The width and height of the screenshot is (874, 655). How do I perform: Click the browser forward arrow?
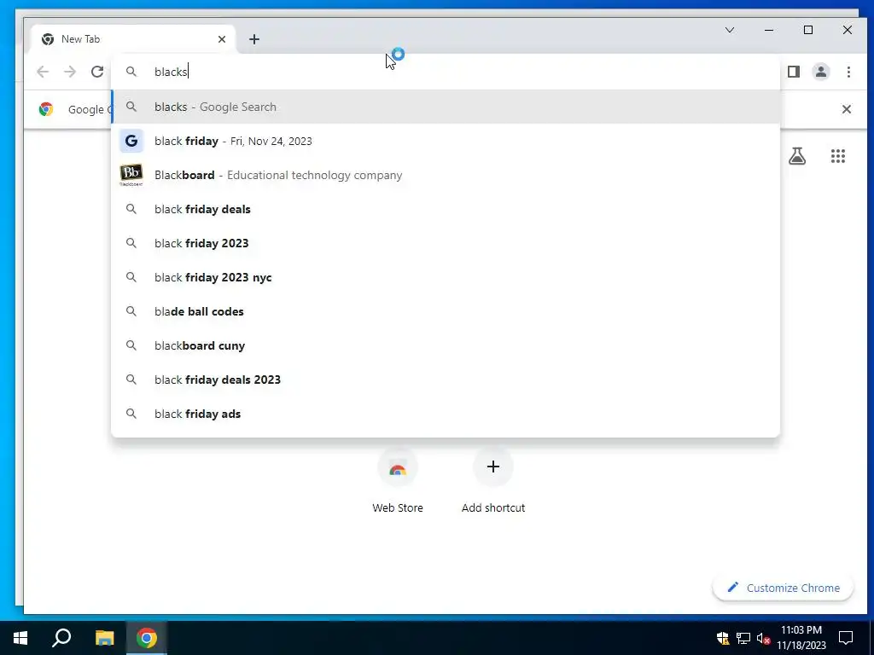70,72
